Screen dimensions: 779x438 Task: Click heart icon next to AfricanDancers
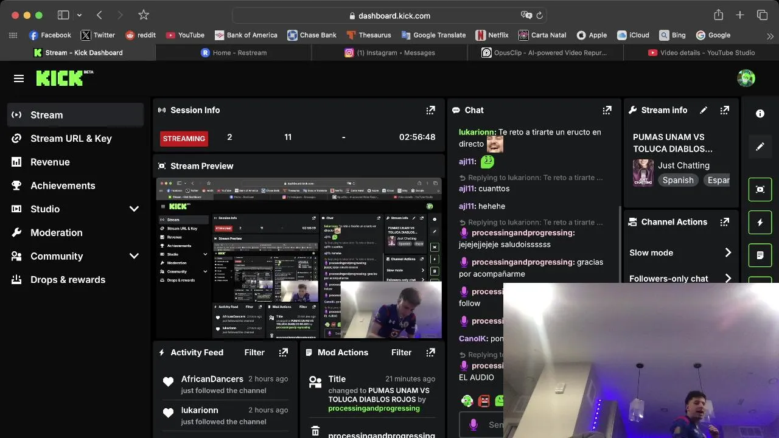(169, 382)
